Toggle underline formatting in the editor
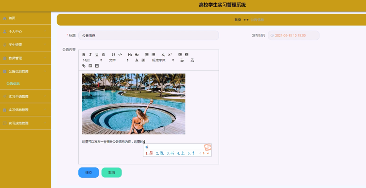Image resolution: width=366 pixels, height=188 pixels. tap(97, 55)
